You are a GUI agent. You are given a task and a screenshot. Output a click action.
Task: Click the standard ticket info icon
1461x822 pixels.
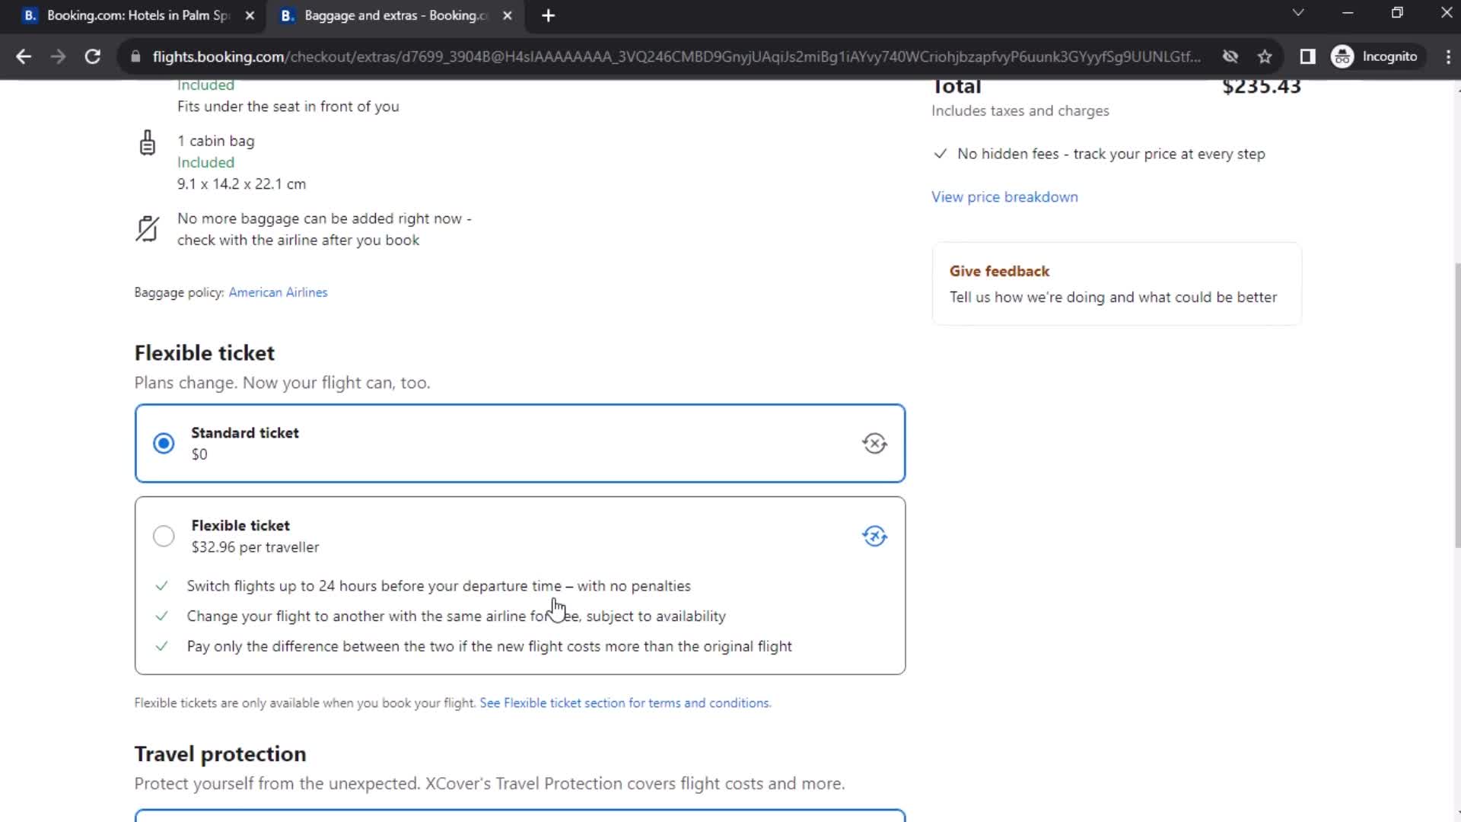(873, 443)
